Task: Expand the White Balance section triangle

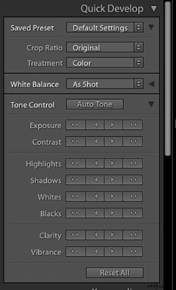Action: point(151,84)
